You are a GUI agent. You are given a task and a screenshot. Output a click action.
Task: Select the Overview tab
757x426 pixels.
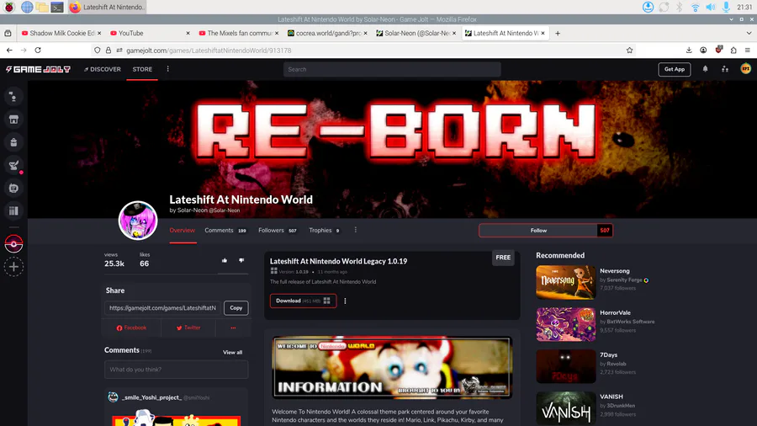(x=182, y=231)
